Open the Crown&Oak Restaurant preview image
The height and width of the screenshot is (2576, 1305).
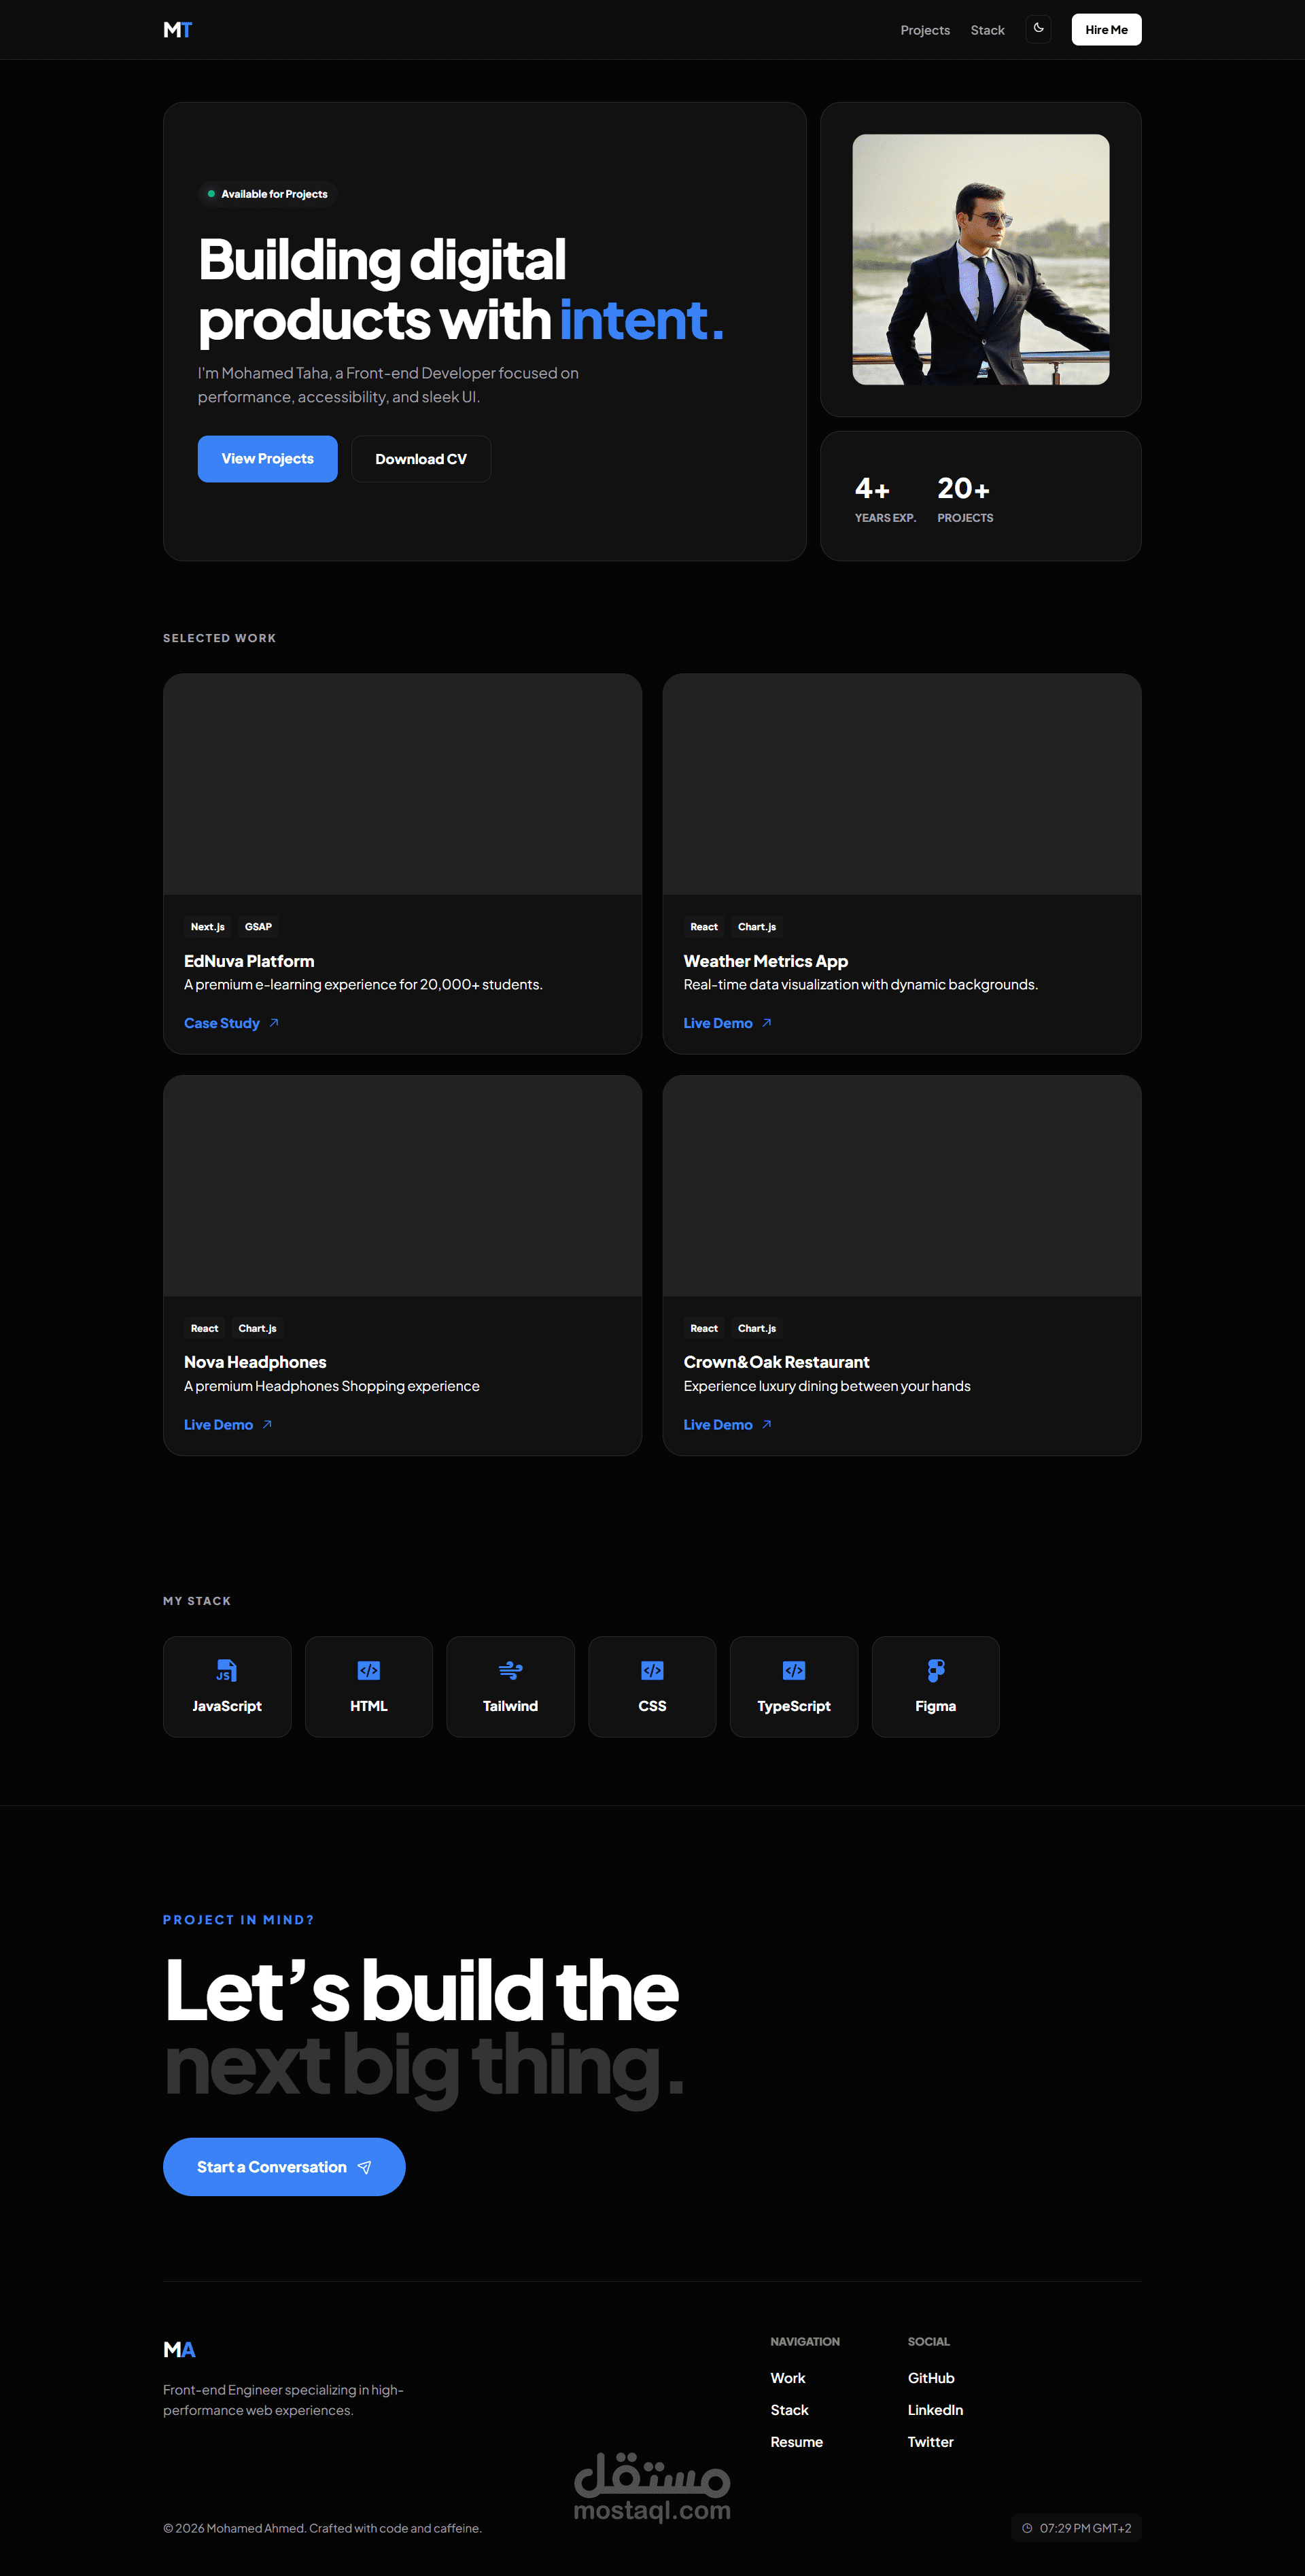[901, 1186]
